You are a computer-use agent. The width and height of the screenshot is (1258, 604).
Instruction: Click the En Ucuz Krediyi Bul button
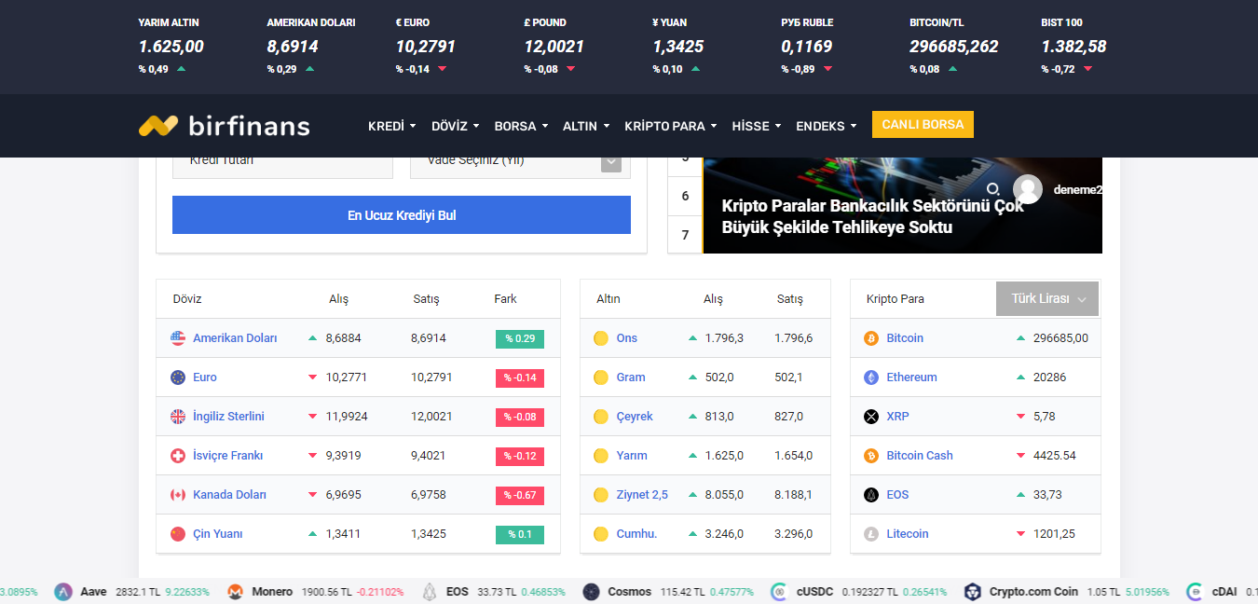pos(402,215)
